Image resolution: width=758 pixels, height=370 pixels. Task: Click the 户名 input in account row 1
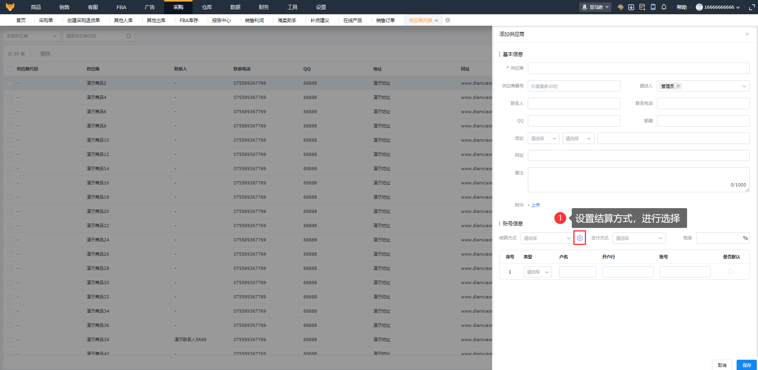[577, 272]
